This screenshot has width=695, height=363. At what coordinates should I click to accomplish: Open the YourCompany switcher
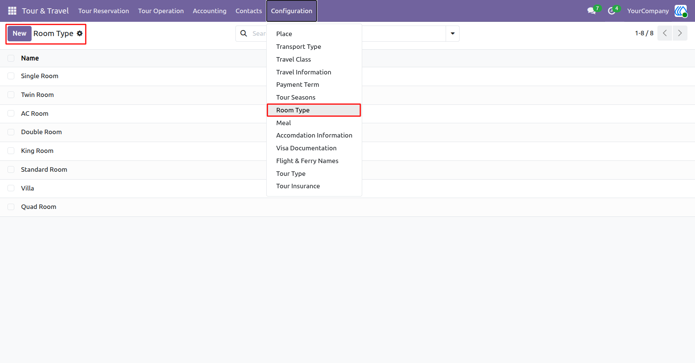[x=648, y=11]
